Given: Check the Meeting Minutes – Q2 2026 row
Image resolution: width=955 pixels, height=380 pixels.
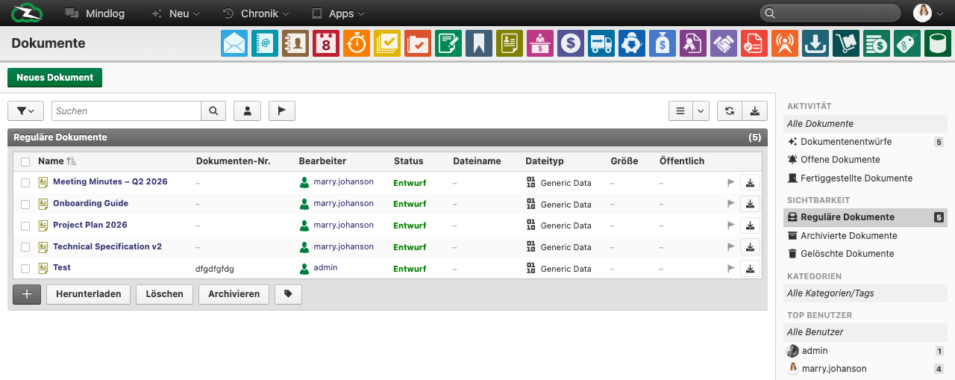Looking at the screenshot, I should coord(25,182).
